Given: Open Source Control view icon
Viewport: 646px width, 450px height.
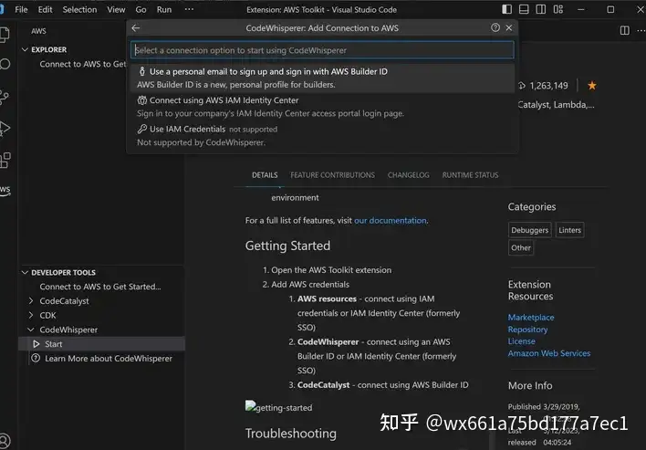Looking at the screenshot, I should (x=5, y=97).
